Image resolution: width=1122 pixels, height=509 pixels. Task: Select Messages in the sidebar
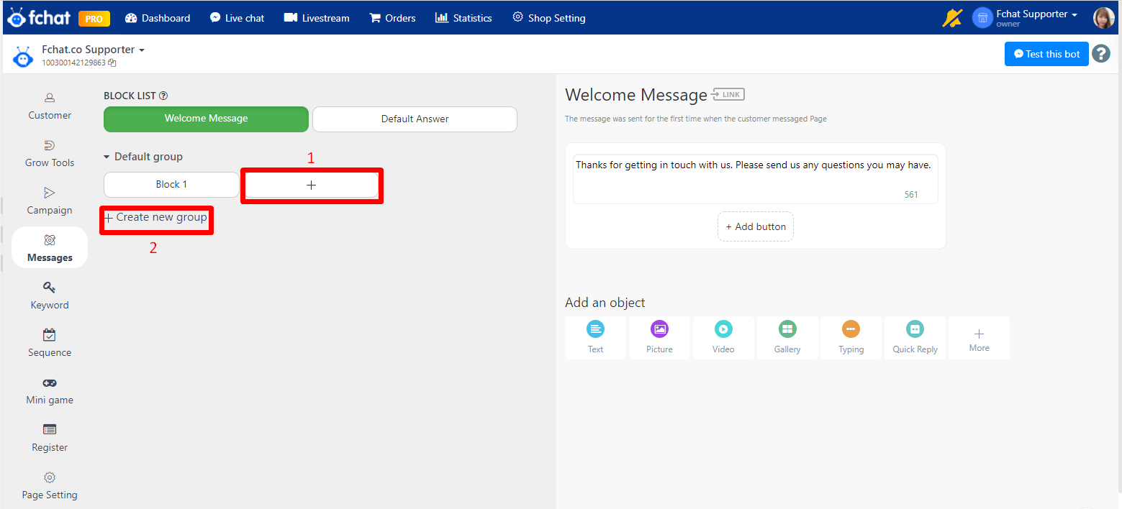50,248
